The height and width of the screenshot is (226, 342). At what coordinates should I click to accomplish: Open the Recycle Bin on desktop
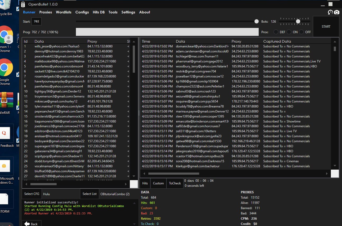6,8
